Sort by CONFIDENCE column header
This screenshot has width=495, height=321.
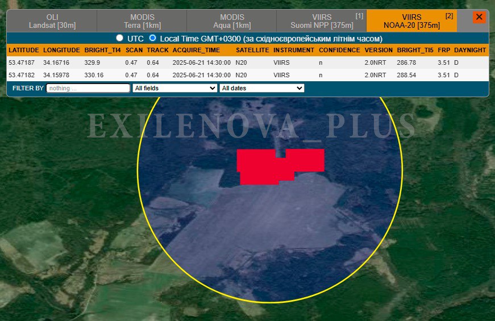[x=339, y=50]
